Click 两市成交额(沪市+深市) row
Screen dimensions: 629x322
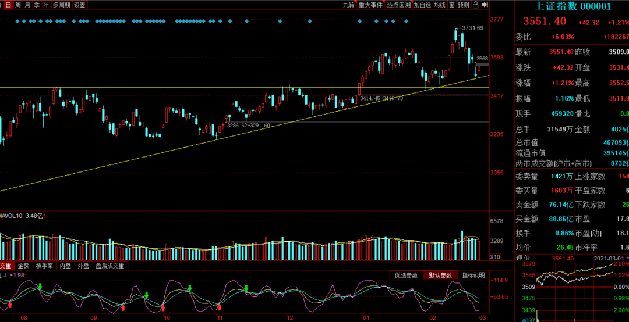click(572, 163)
